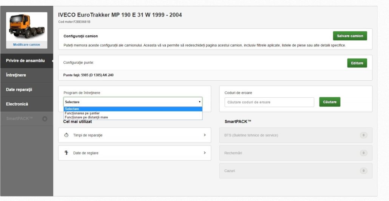Switch to Date reparații sidebar section

[26, 89]
